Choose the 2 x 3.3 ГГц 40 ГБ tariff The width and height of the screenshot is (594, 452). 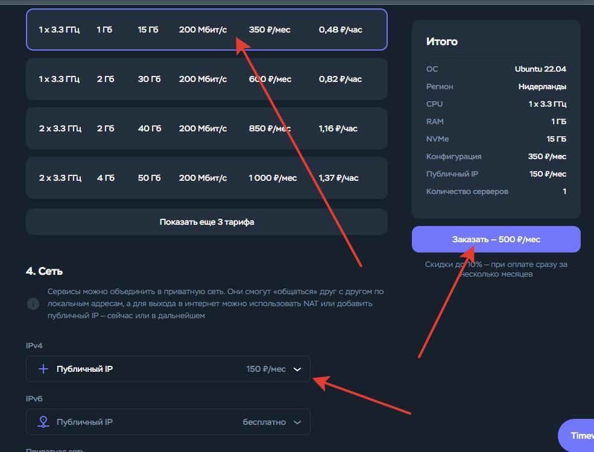point(206,128)
